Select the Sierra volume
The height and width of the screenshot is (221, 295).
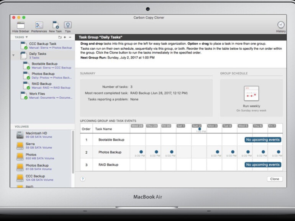[x=41, y=146]
